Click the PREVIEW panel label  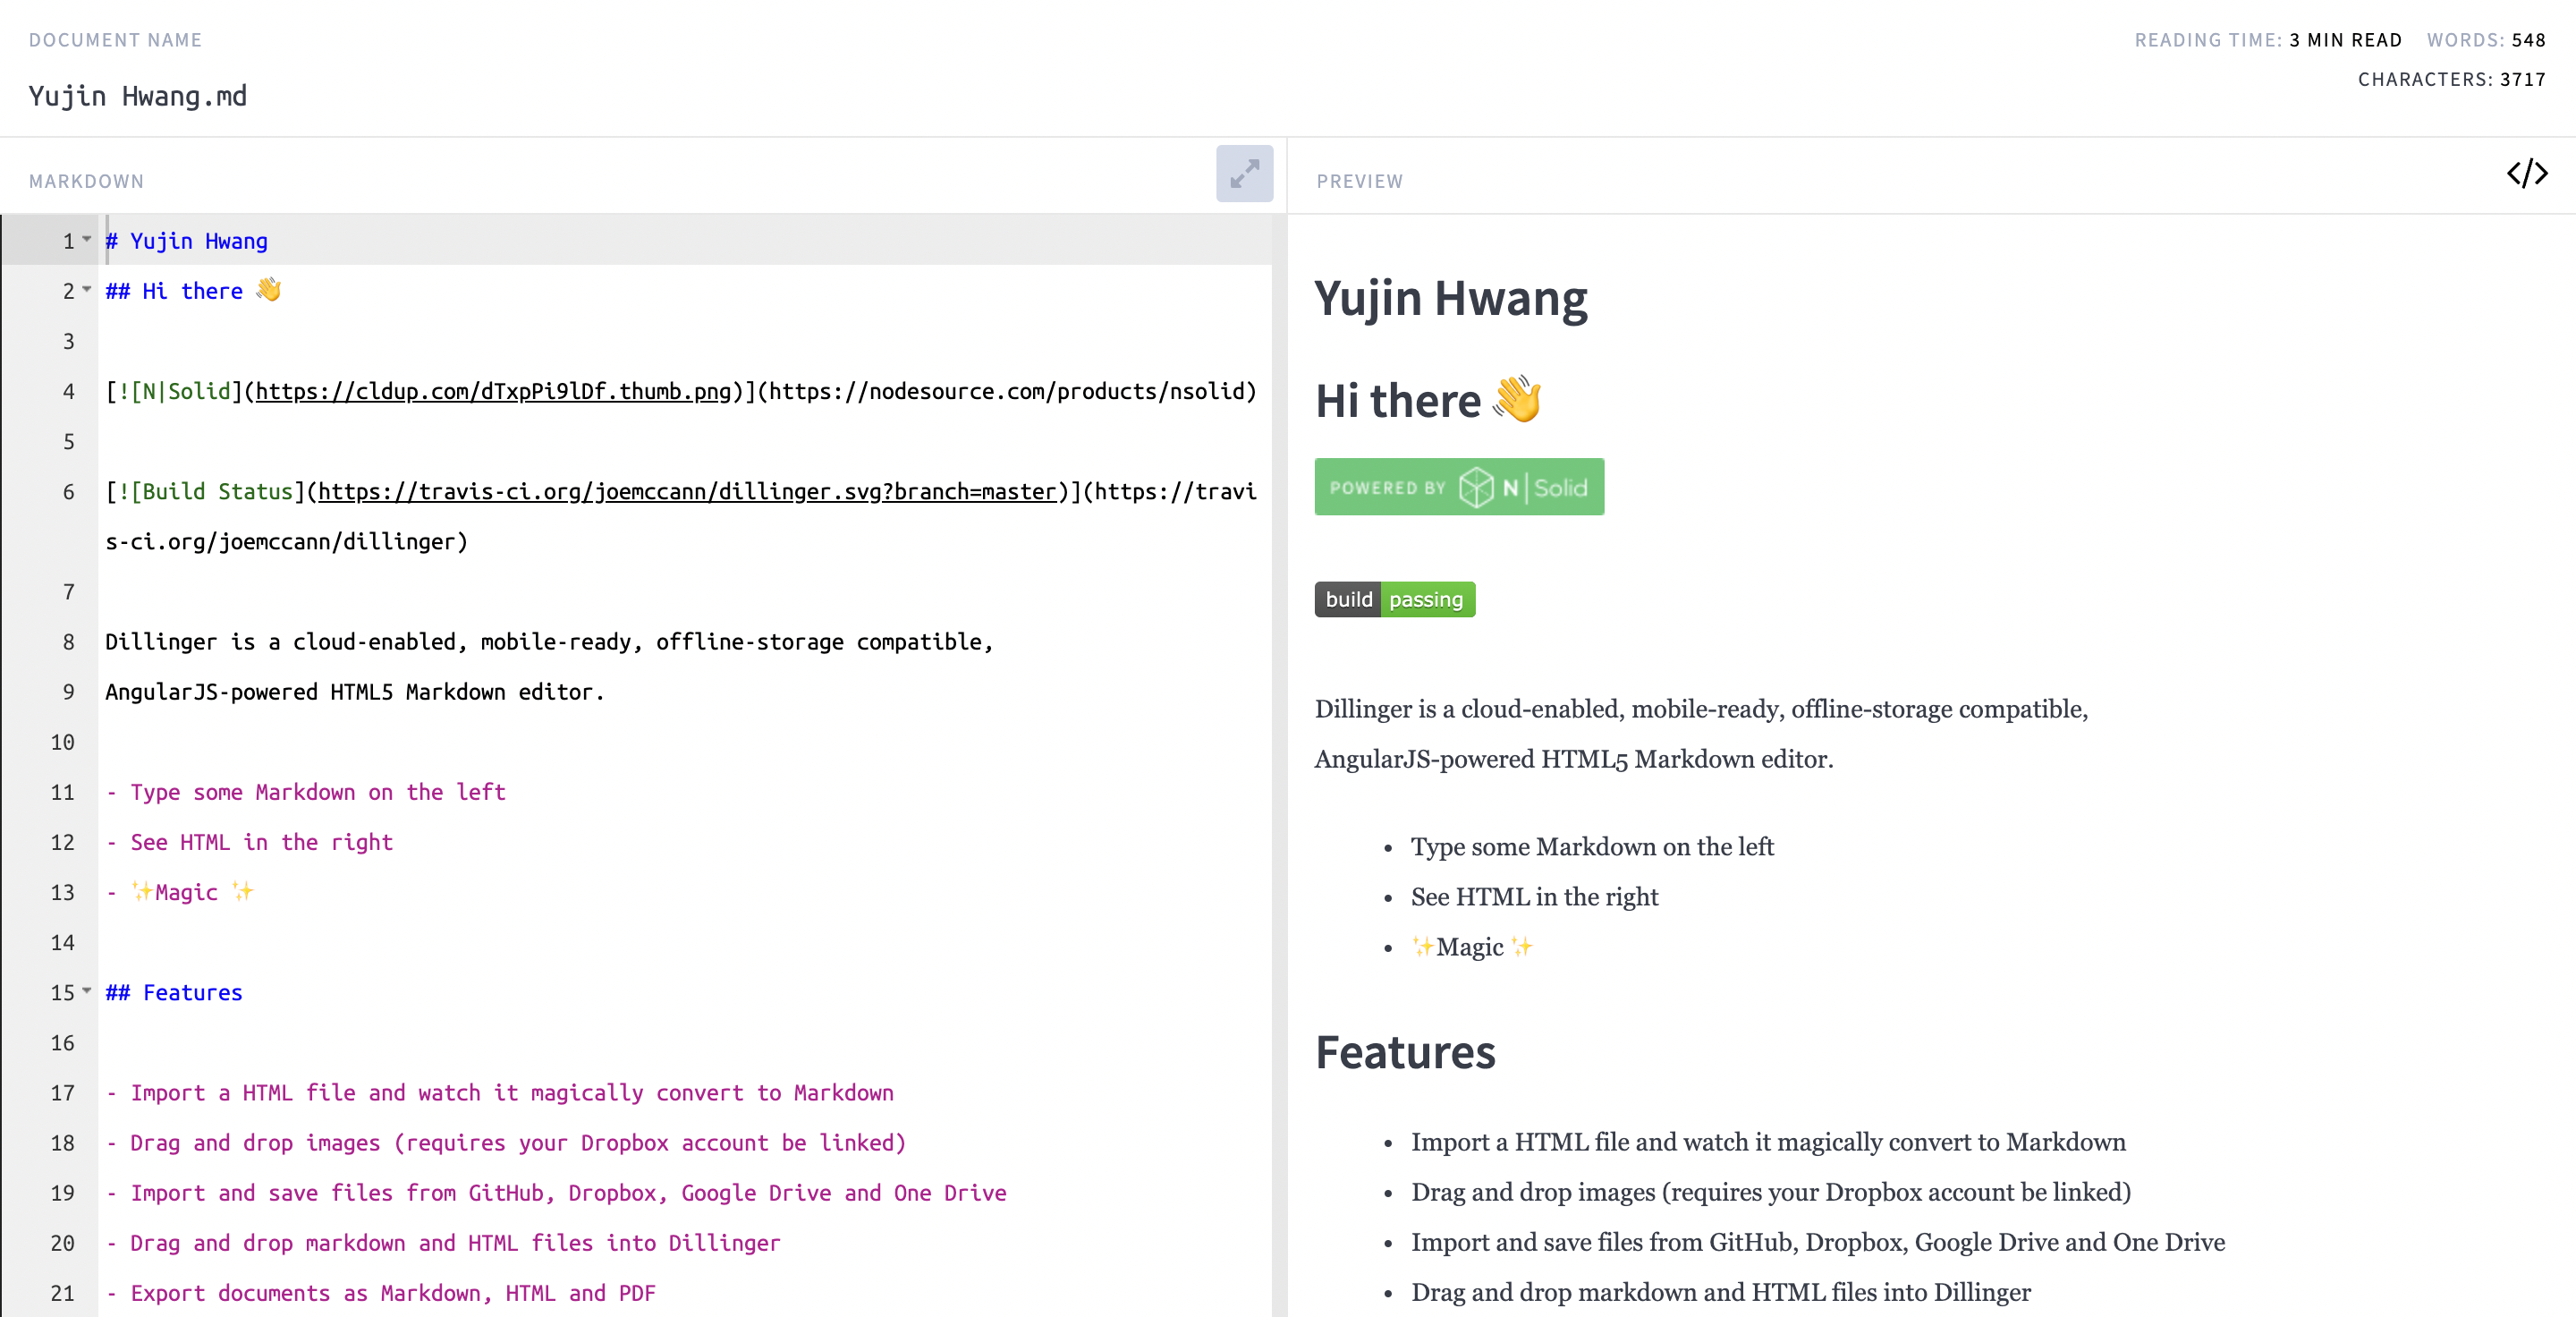click(x=1360, y=181)
